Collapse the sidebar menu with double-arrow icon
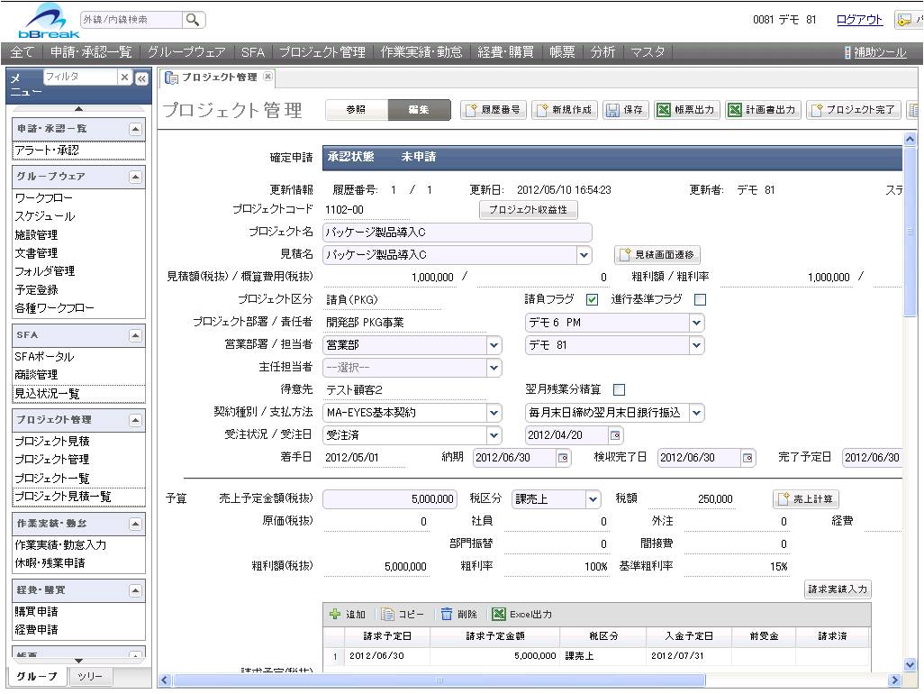This screenshot has width=924, height=694. (x=141, y=78)
